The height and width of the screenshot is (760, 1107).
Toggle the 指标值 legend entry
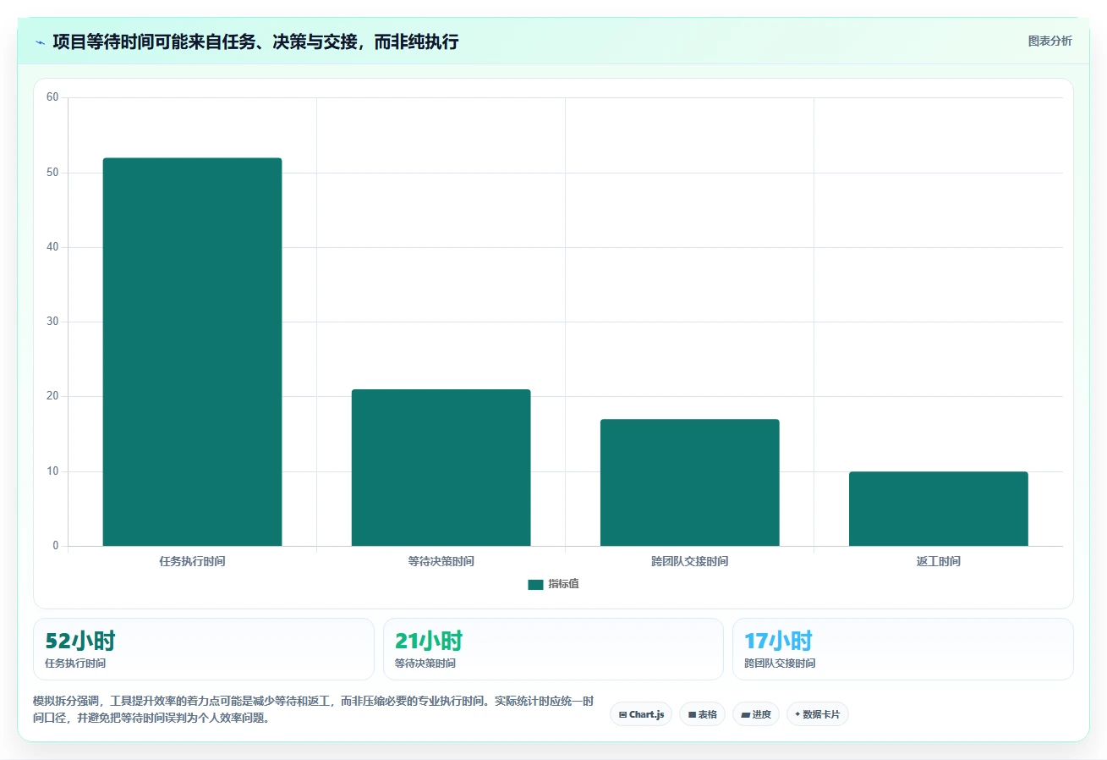click(x=553, y=584)
